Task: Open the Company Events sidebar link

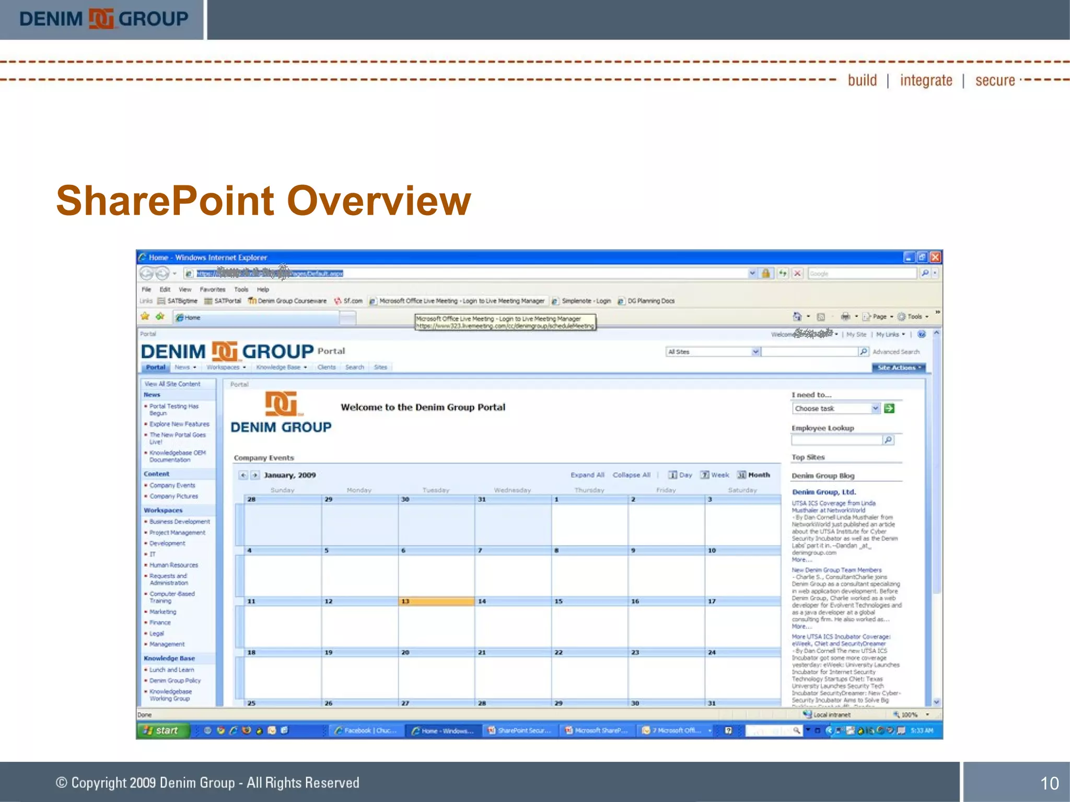Action: 172,485
